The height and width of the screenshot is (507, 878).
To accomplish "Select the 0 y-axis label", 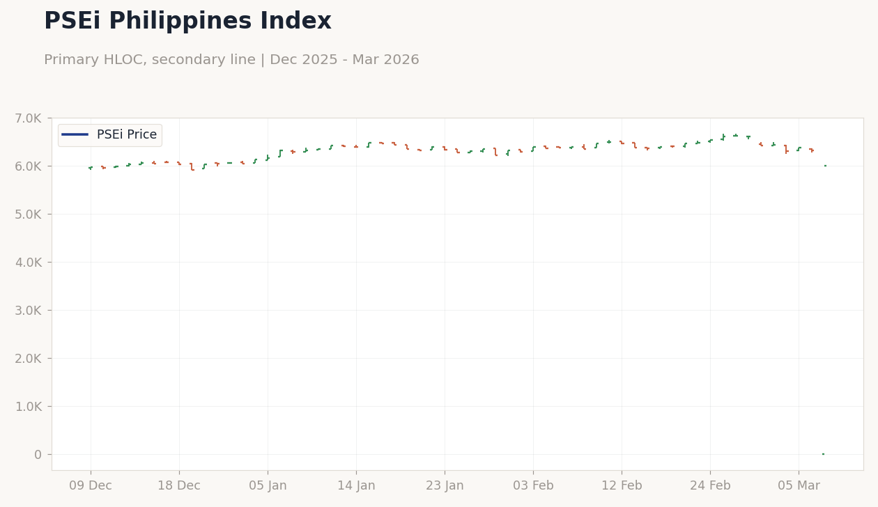I will coord(38,454).
